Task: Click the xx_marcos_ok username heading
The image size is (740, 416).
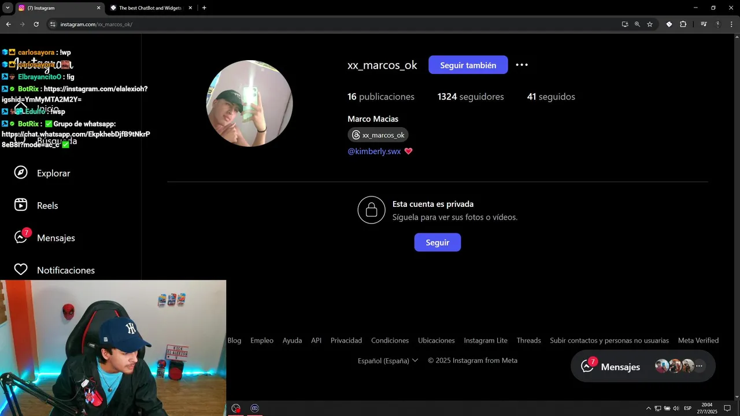Action: [x=382, y=65]
